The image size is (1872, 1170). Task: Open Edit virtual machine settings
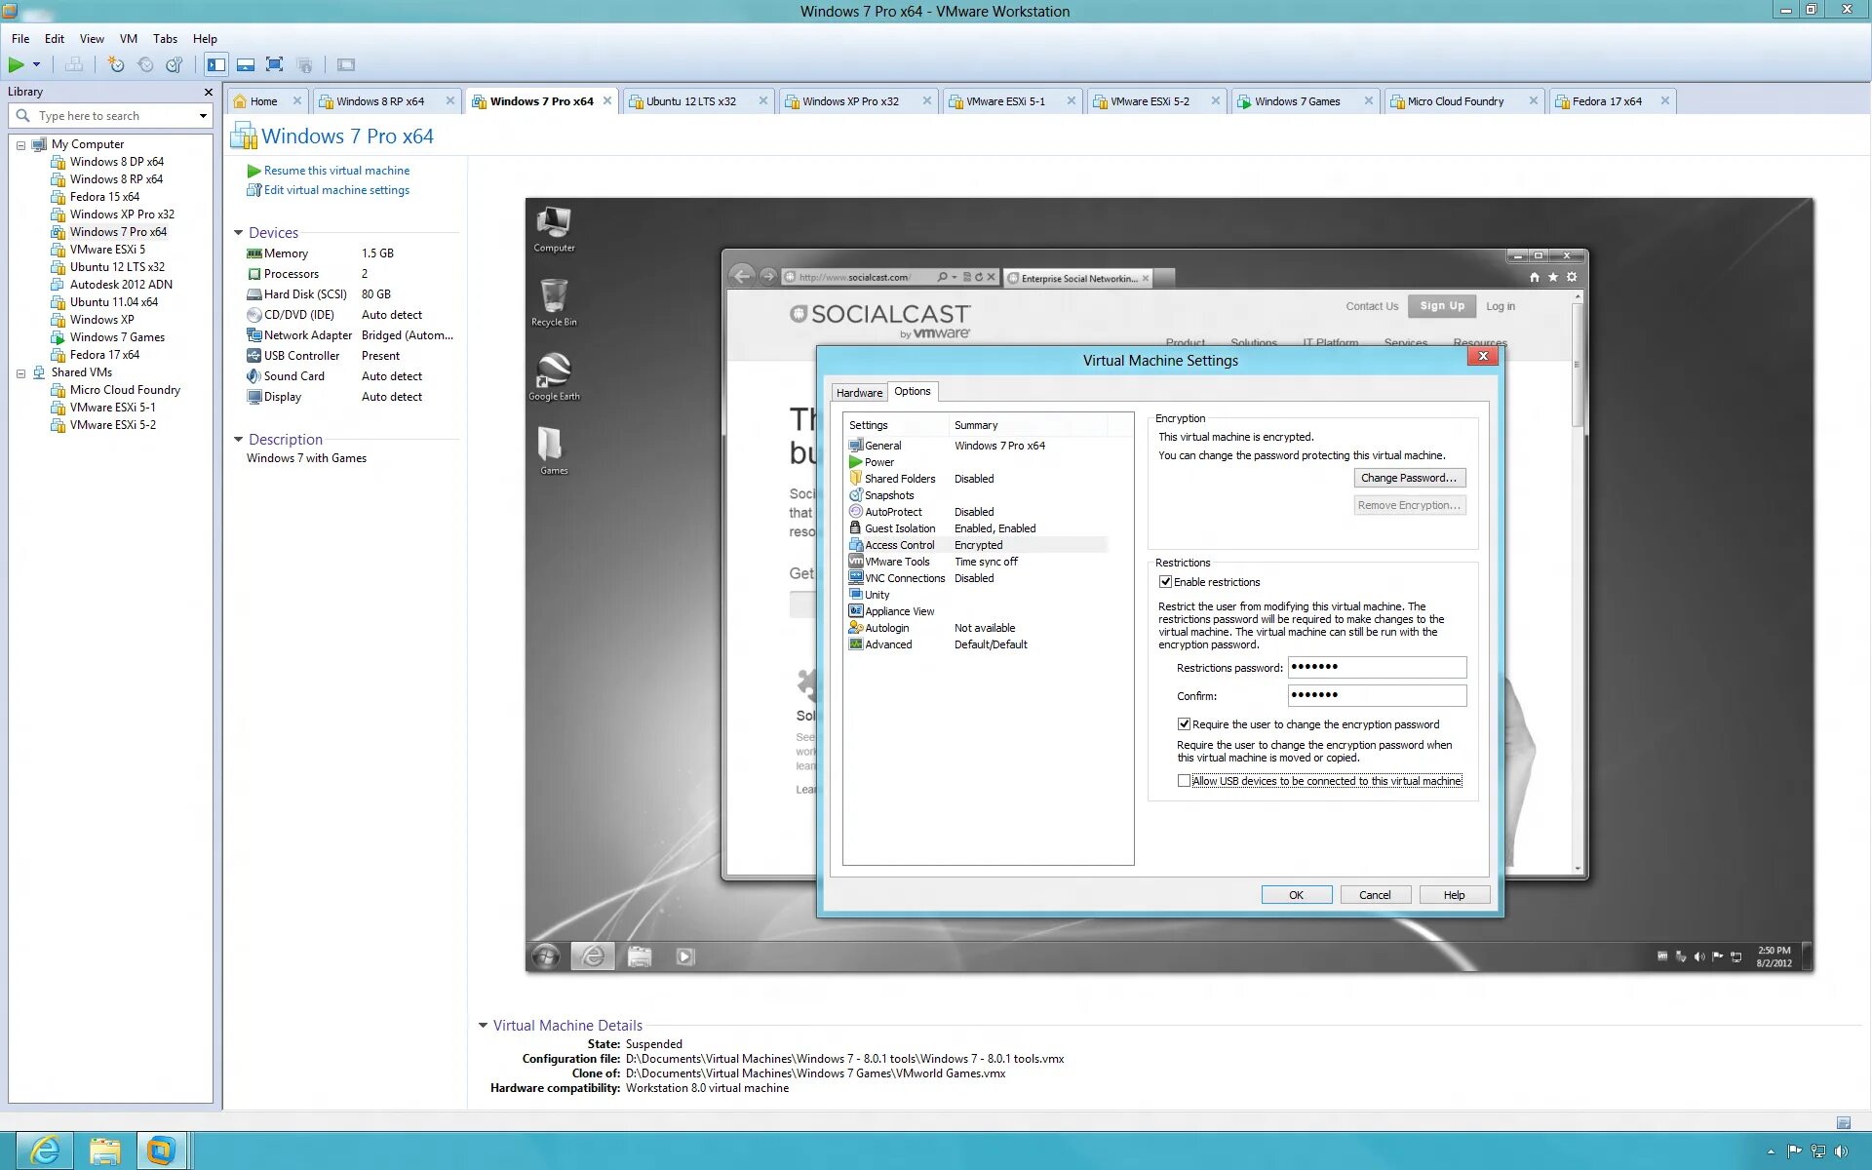click(x=335, y=189)
